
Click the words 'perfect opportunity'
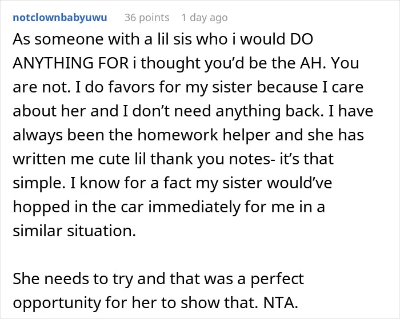click(158, 290)
